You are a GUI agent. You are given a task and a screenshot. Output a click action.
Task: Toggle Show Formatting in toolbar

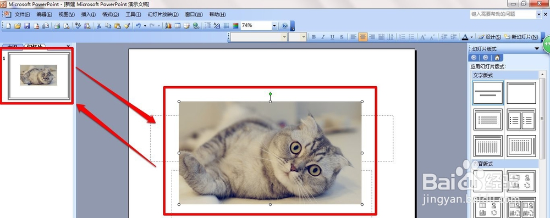point(217,26)
